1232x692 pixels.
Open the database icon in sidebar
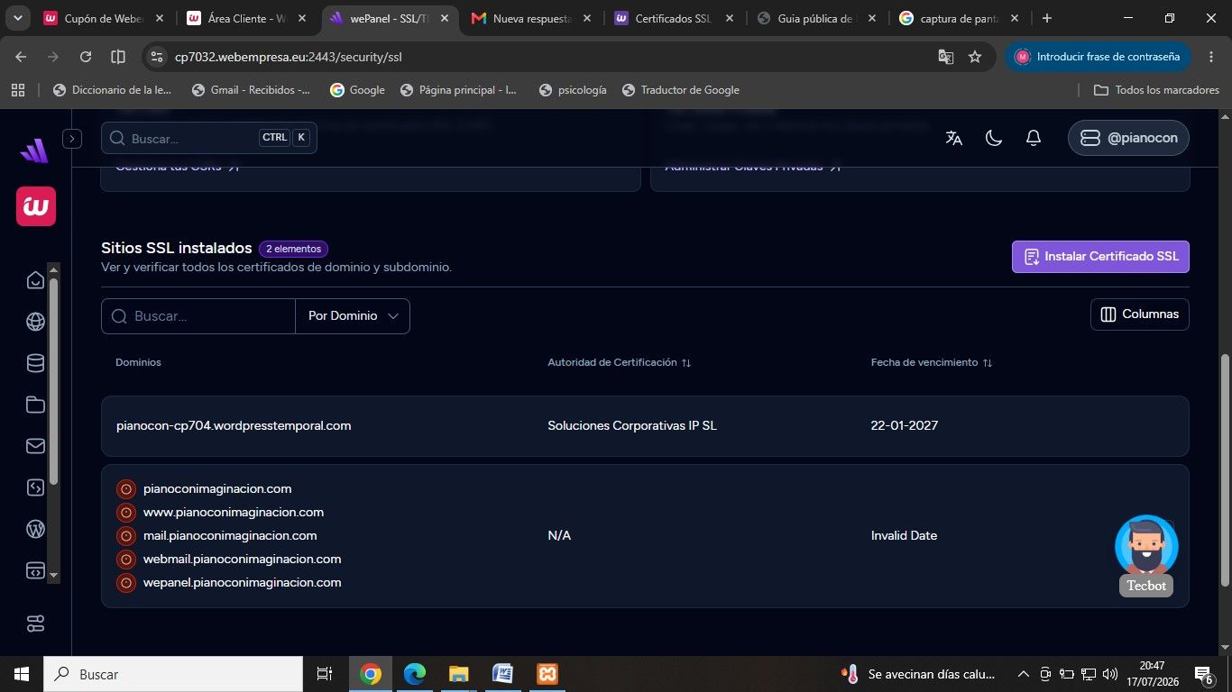pyautogui.click(x=35, y=363)
